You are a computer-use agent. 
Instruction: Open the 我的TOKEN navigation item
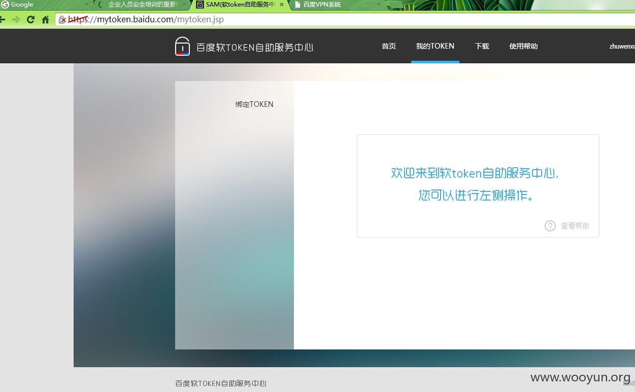435,46
